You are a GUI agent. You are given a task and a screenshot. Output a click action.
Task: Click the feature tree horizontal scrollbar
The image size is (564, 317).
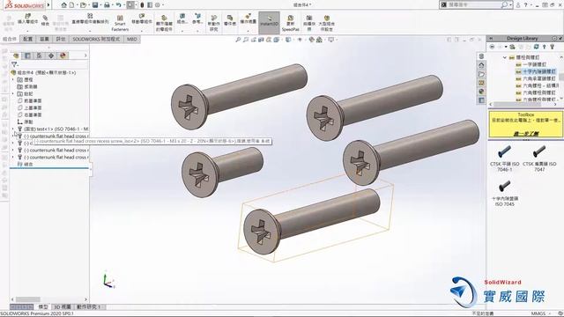click(49, 299)
